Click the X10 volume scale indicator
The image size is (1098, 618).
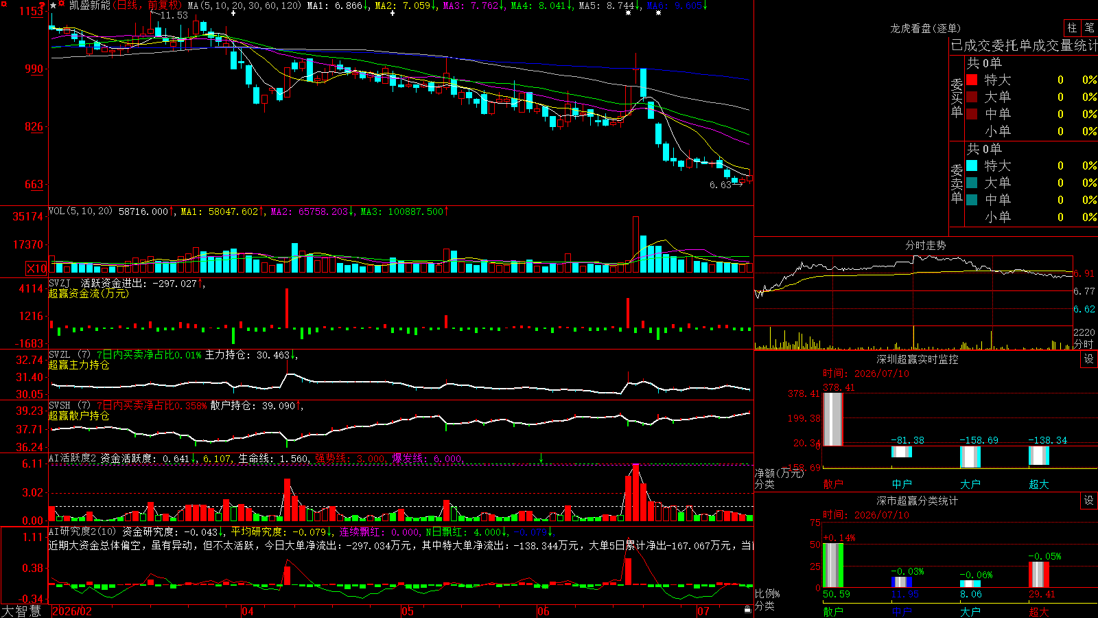click(37, 268)
